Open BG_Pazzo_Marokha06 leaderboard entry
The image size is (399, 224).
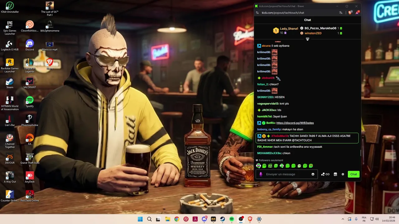point(320,28)
